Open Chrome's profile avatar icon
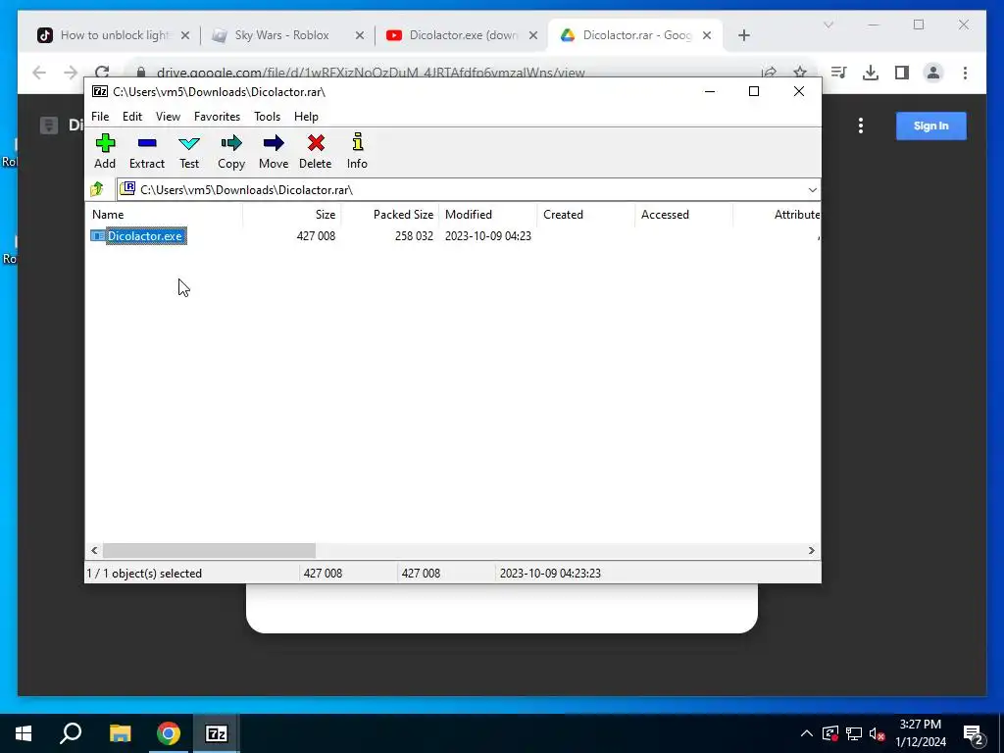Viewport: 1004px width, 753px height. [x=933, y=73]
